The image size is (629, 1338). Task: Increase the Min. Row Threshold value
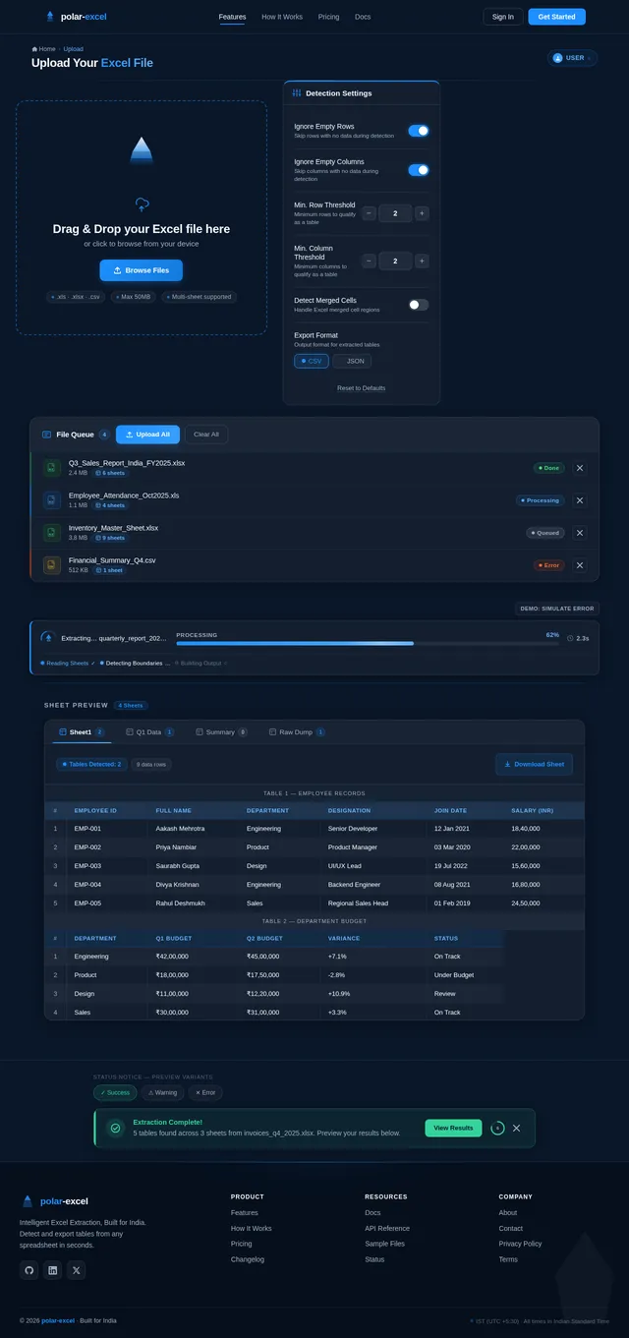pos(422,213)
